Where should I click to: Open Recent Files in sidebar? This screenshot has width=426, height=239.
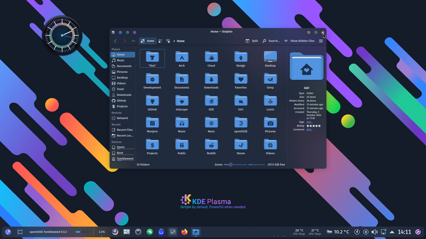[x=122, y=130]
